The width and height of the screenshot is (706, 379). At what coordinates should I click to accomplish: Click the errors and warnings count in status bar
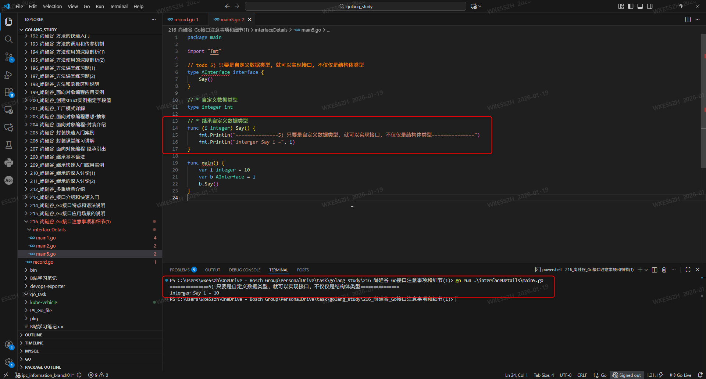click(98, 375)
